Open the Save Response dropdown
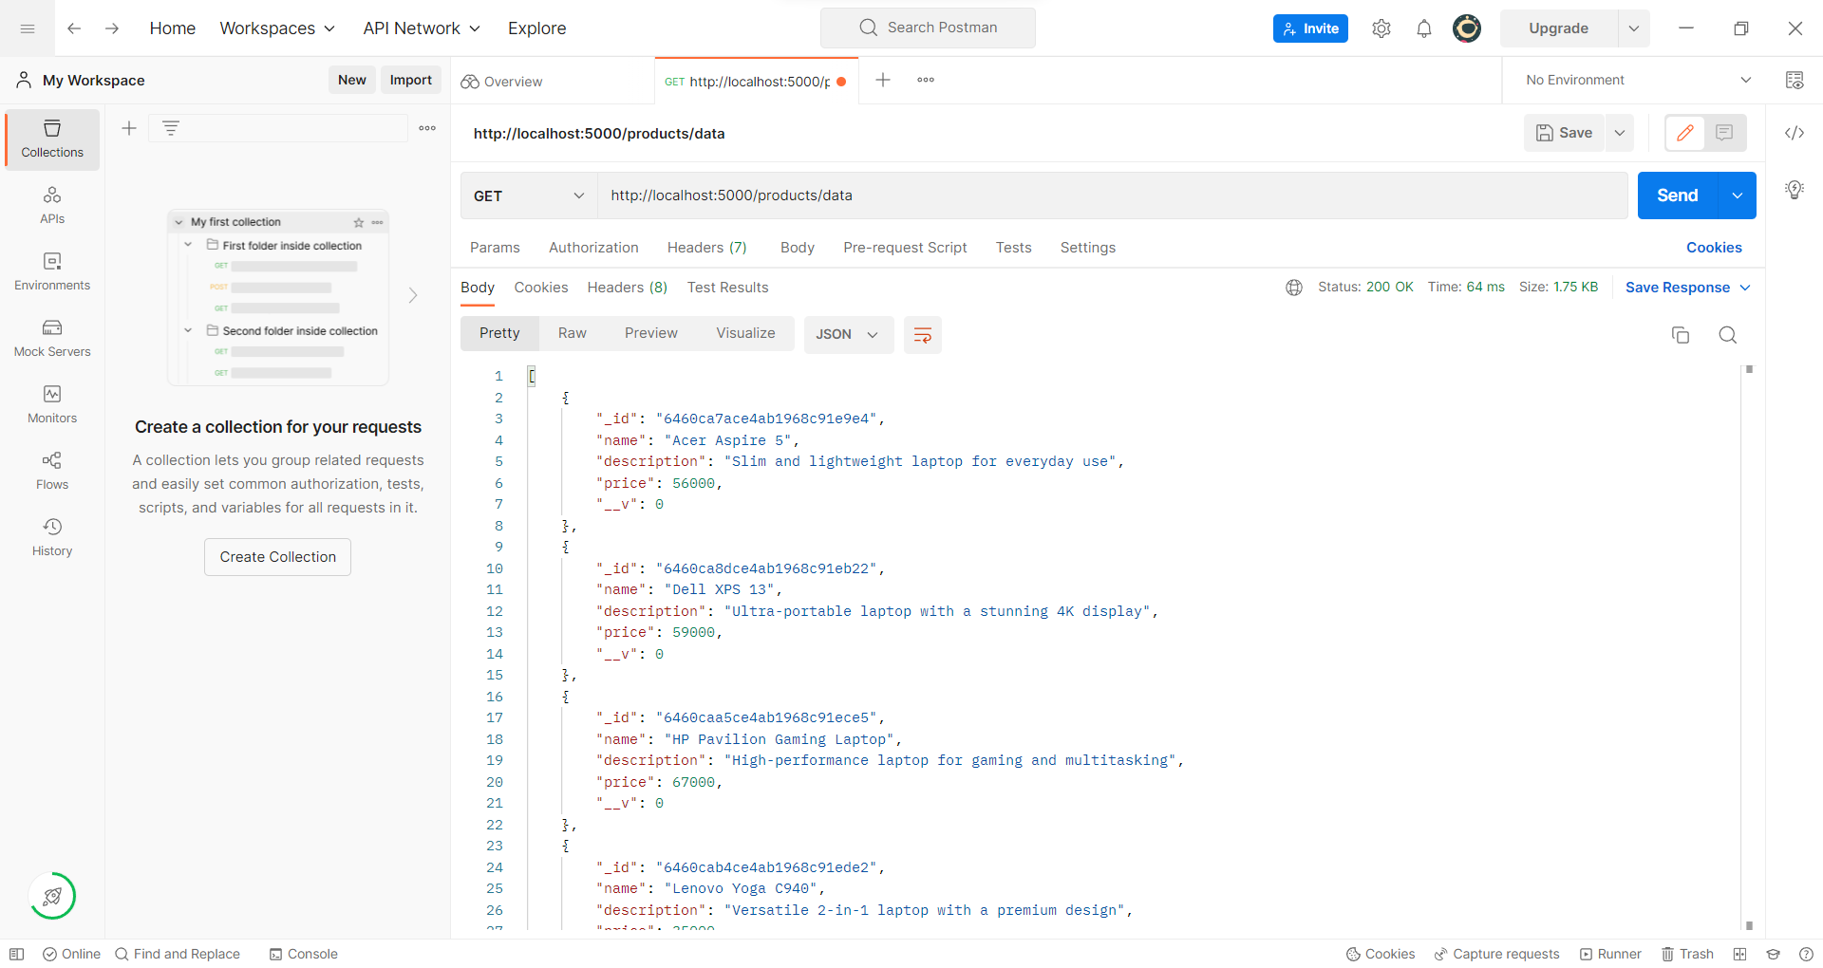 [x=1687, y=287]
